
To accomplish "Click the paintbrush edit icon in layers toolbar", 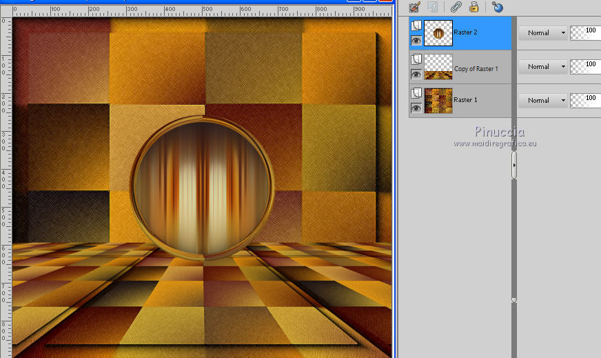I will coord(414,7).
